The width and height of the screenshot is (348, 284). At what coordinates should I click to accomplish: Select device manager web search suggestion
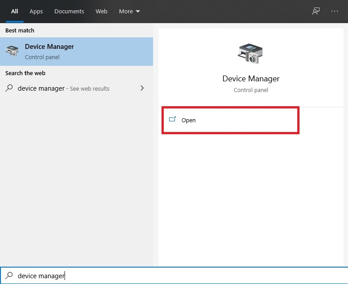[x=77, y=88]
